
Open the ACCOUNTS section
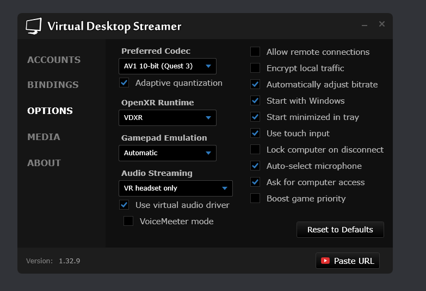54,60
